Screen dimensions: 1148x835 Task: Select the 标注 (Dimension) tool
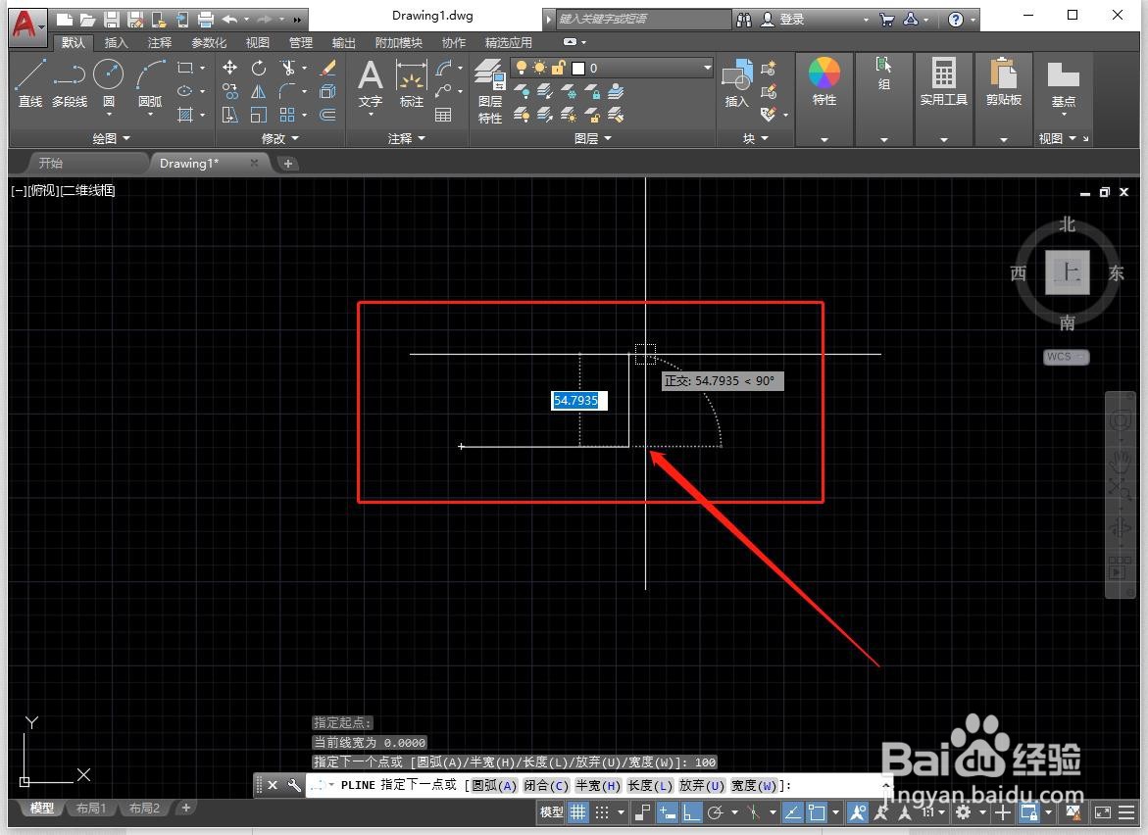point(412,83)
